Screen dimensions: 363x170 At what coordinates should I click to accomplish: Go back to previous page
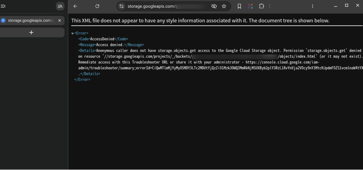click(75, 6)
